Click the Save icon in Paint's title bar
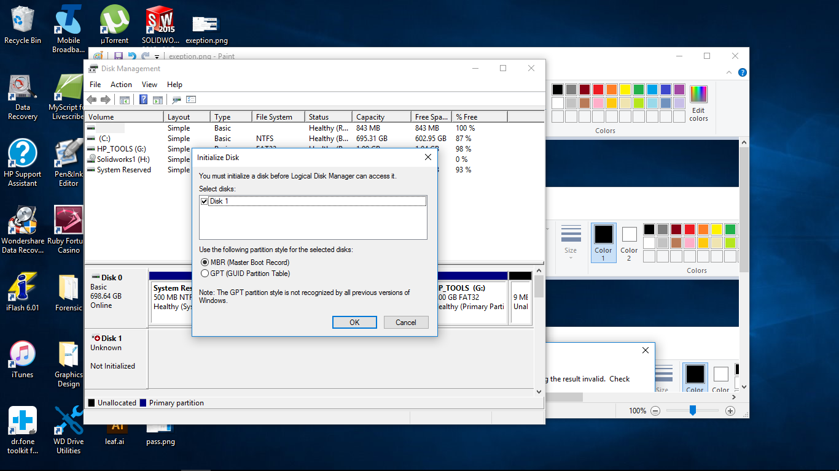 pos(119,56)
